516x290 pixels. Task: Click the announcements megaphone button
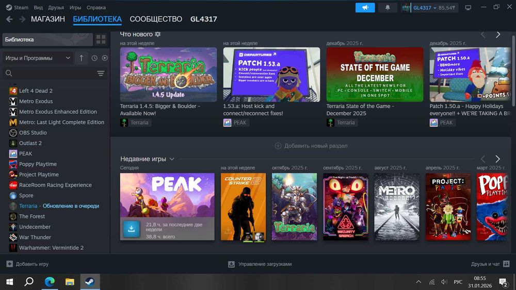[x=365, y=8]
